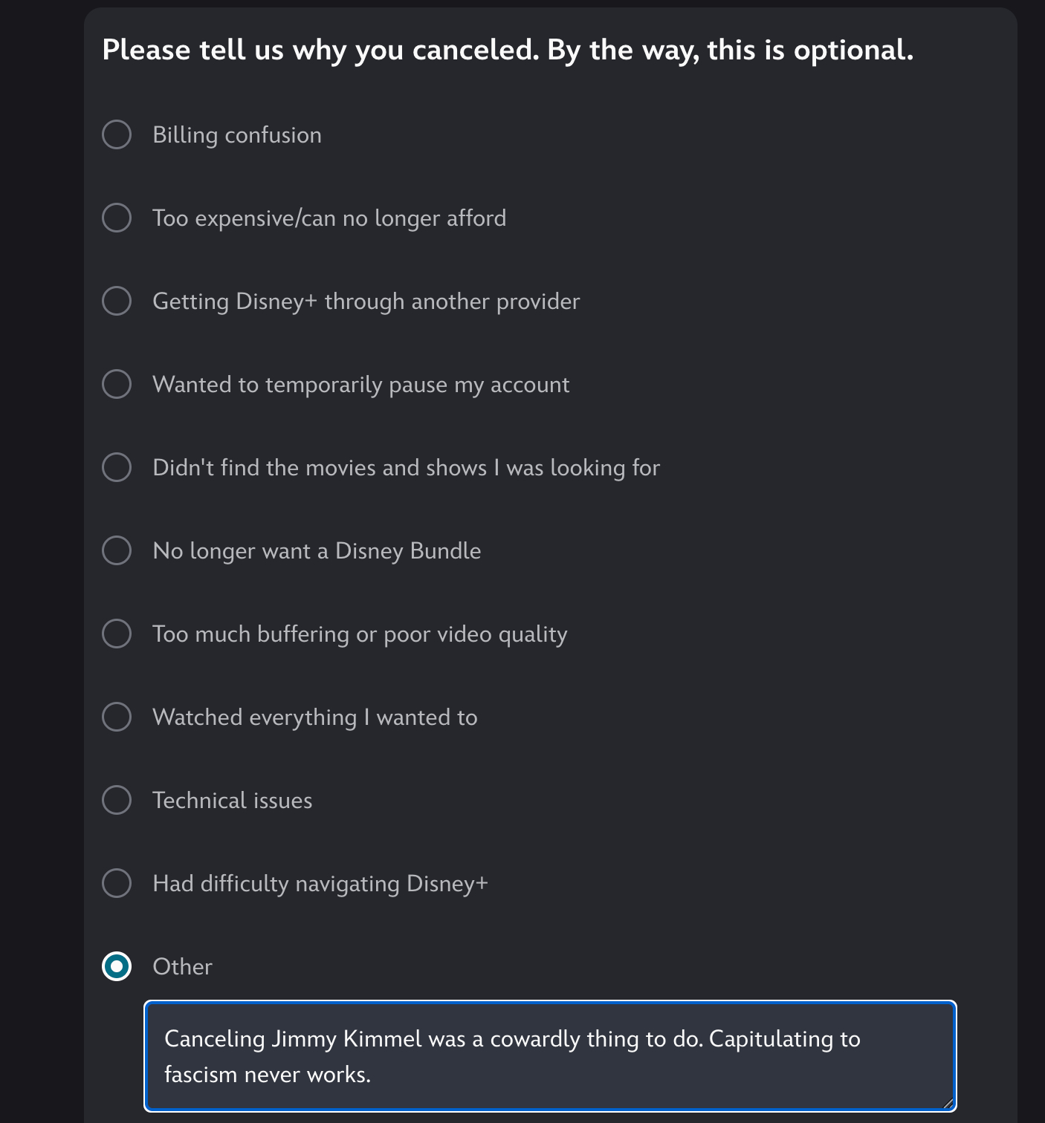This screenshot has width=1045, height=1123.
Task: Choose Had difficulty navigating Disney+ radio circle
Action: coord(117,883)
